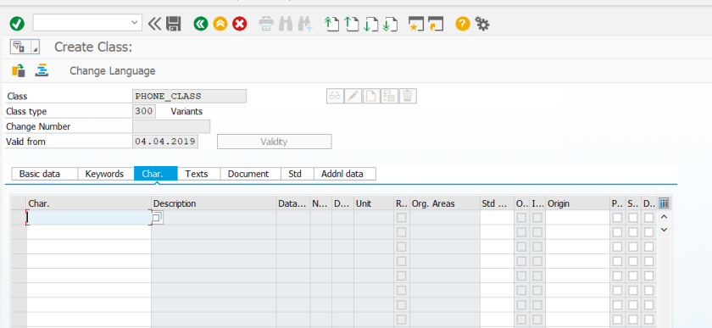Click the Description column header
This screenshot has width=712, height=328.
214,203
